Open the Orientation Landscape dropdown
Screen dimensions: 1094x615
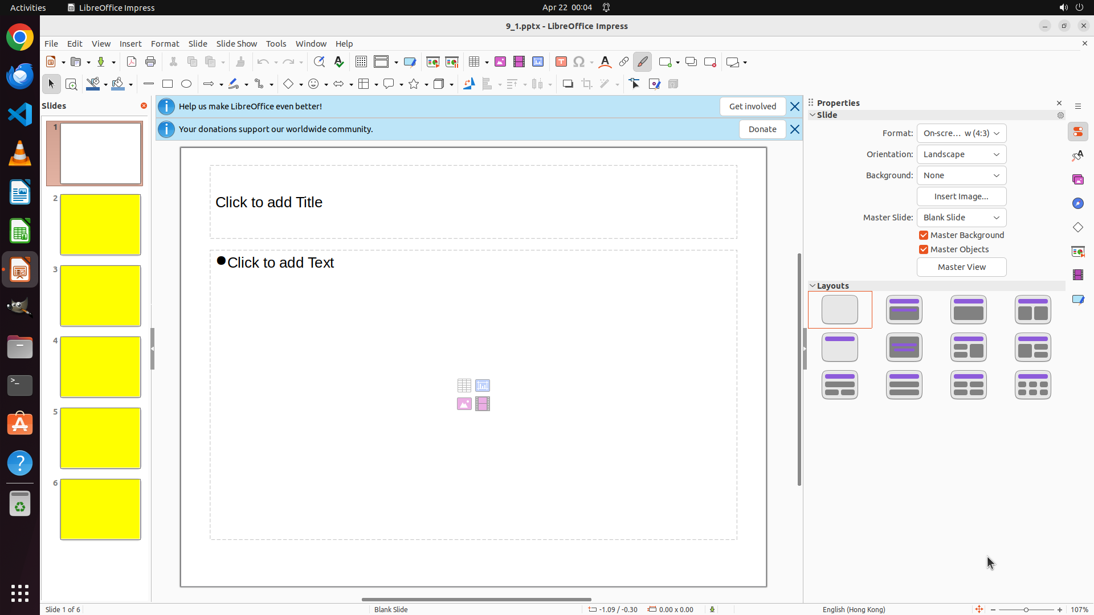[961, 154]
